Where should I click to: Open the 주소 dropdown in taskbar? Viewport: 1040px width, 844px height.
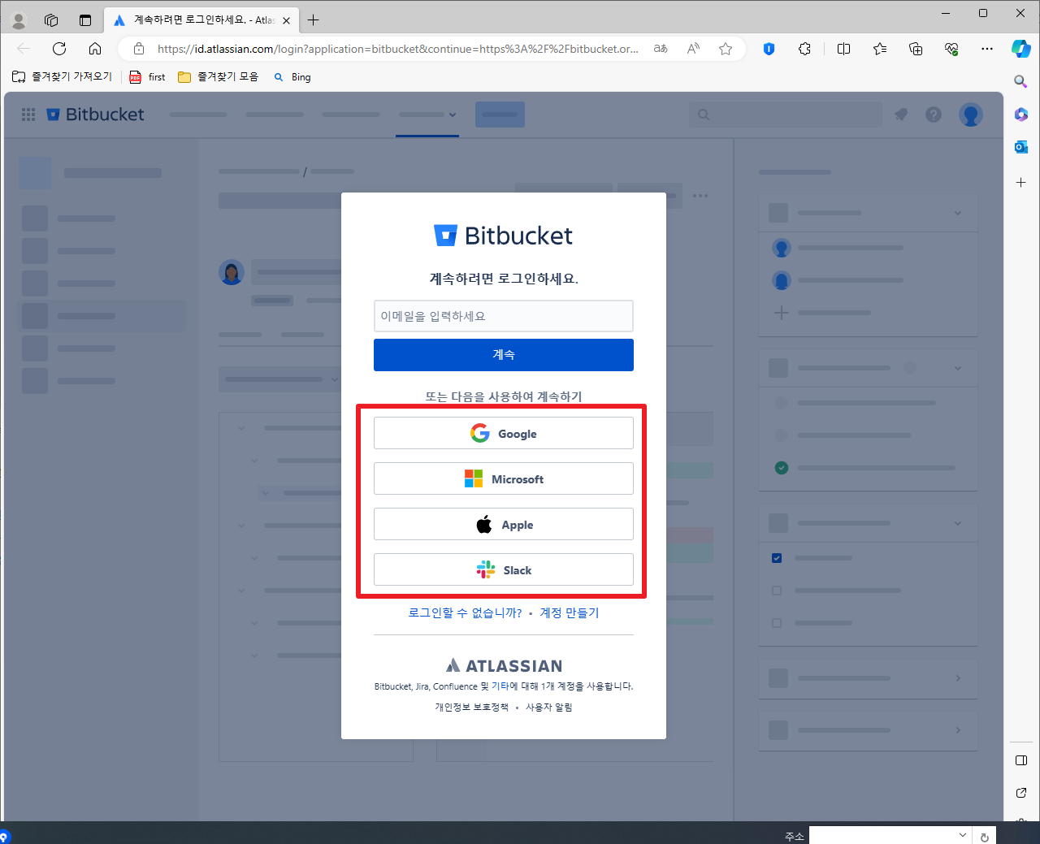pos(963,835)
